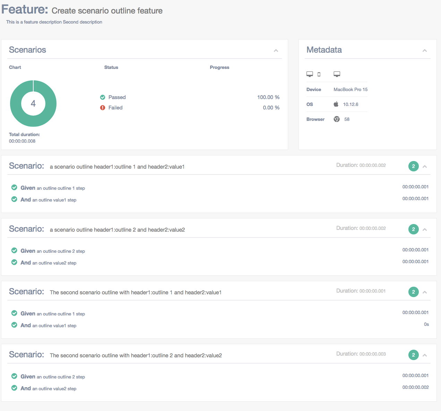The height and width of the screenshot is (411, 441).
Task: Click 'Duration: 00:00:00.003' of last scenario
Action: 361,354
